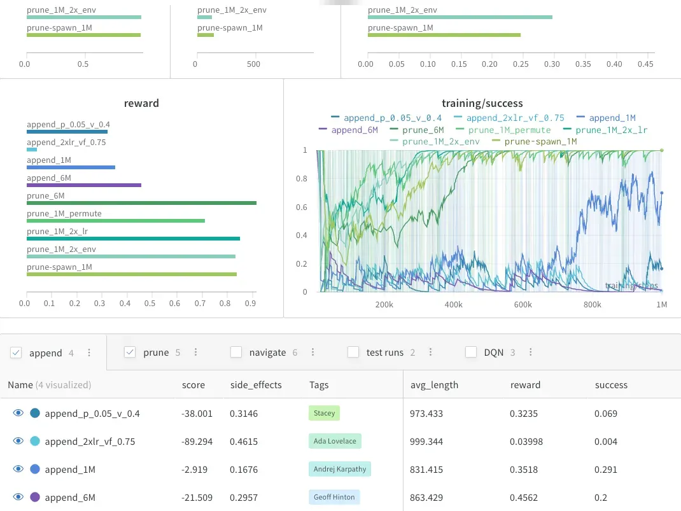Open the prune group options menu
681x511 pixels.
click(195, 352)
